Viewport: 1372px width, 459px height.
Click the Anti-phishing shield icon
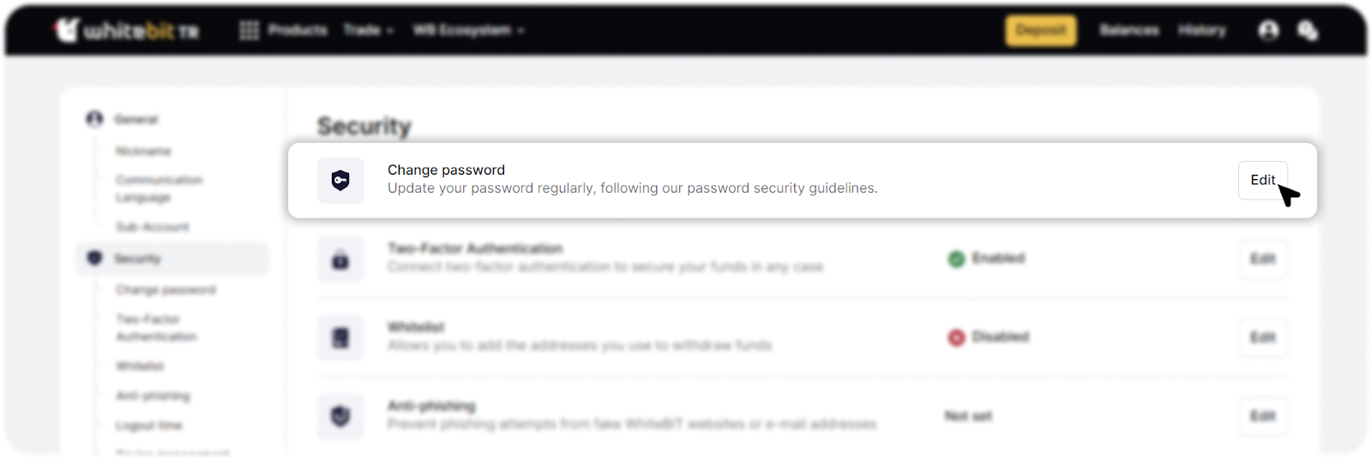340,416
